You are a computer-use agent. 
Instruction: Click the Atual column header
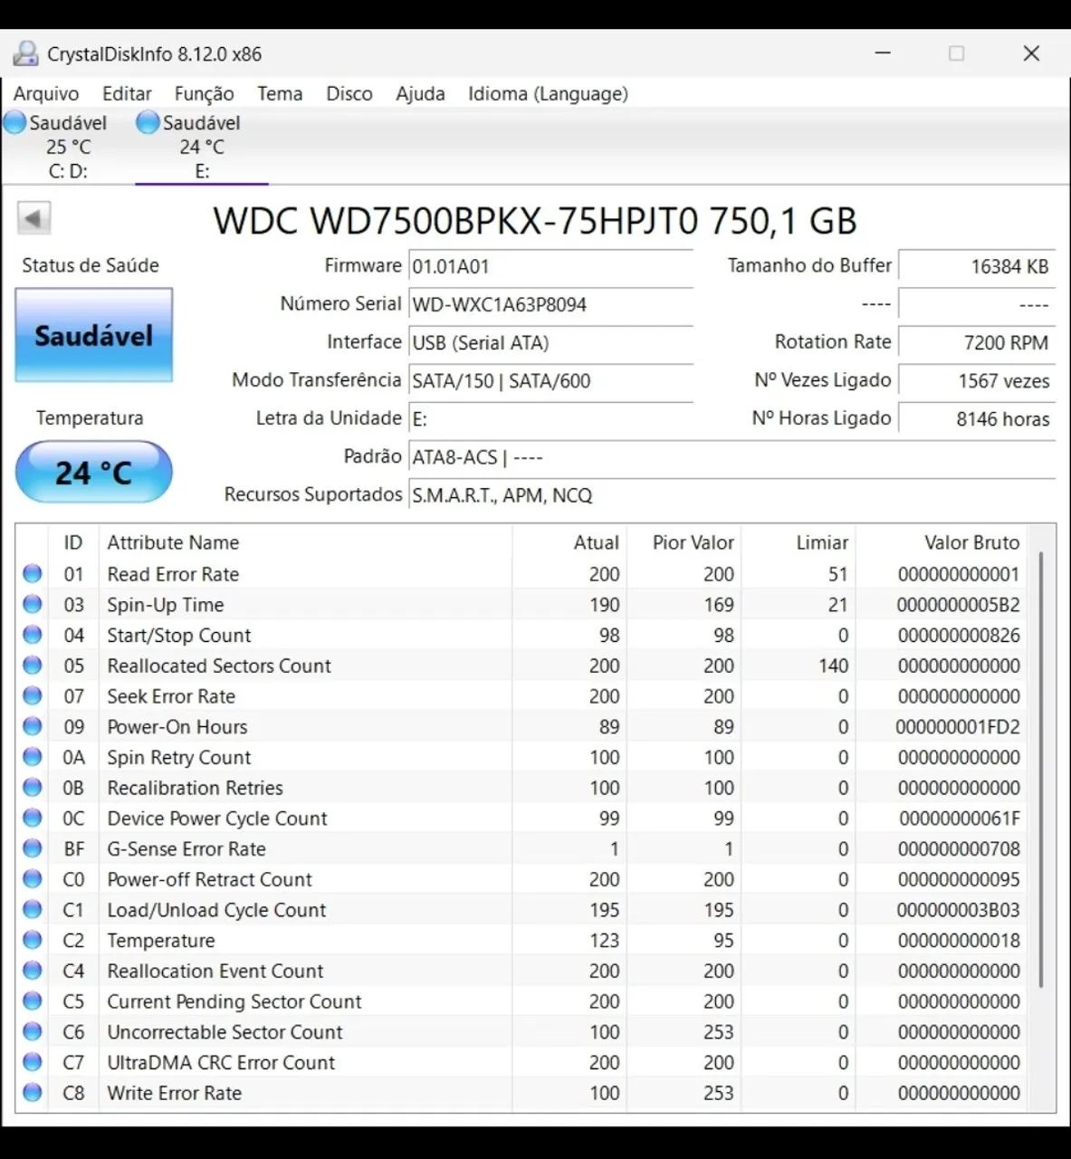[x=569, y=542]
